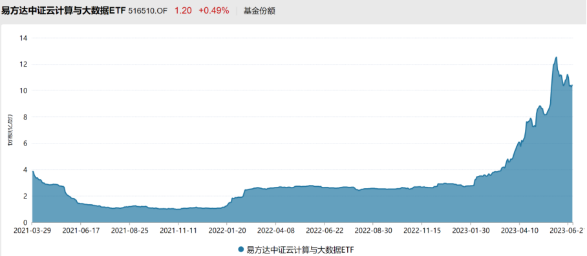Viewport: 587px width, 256px height.
Task: Click the x-axis date 2022-11-15
Action: (x=422, y=231)
